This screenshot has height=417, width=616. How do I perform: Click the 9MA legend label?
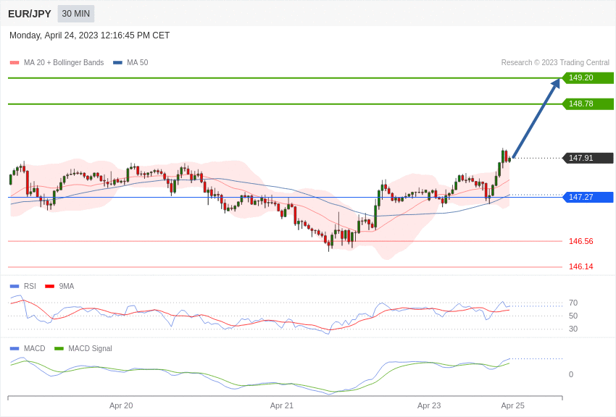tap(67, 287)
